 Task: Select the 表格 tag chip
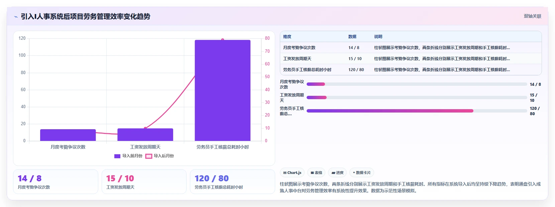(316, 173)
